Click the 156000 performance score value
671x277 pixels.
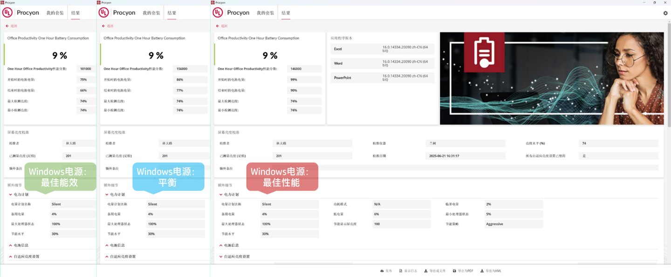click(x=190, y=69)
